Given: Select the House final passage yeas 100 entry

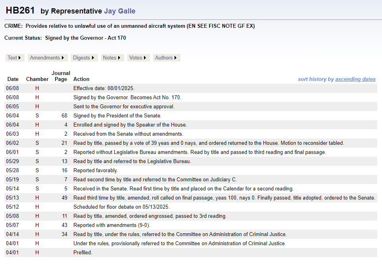Looking at the screenshot, I should [x=224, y=198].
